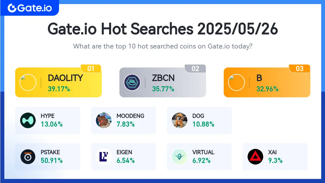The height and width of the screenshot is (183, 325).
Task: Click the Gate.io logo
Action: pos(30,8)
